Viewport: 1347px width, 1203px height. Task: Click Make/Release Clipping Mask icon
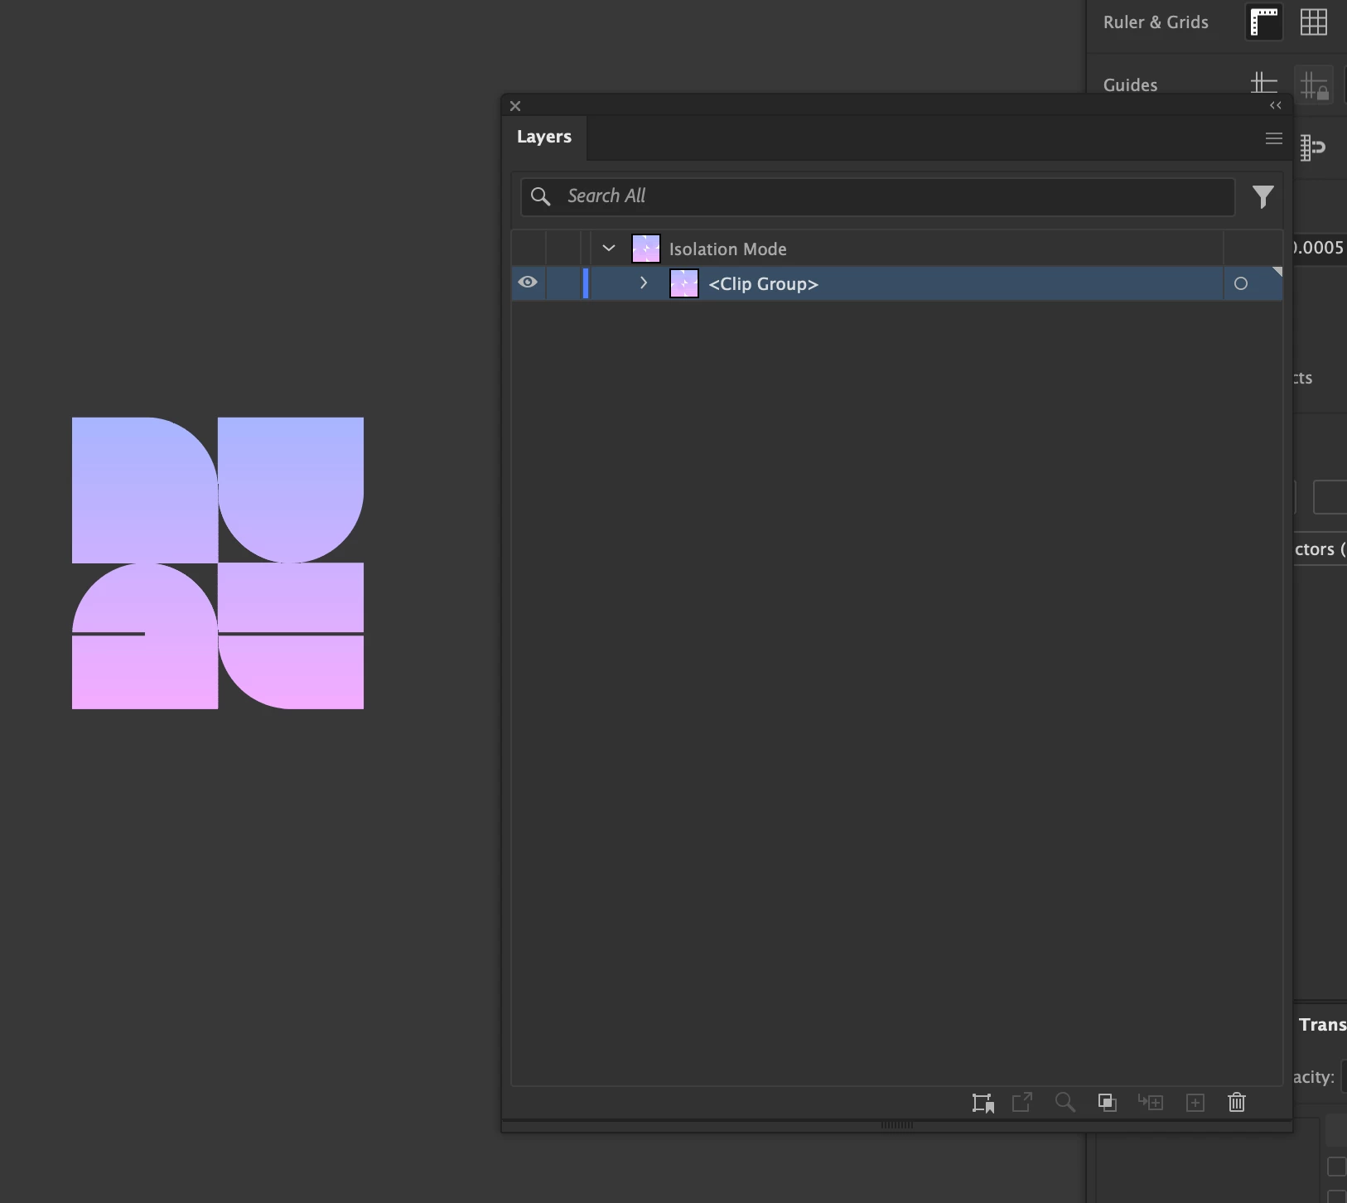pos(1108,1102)
